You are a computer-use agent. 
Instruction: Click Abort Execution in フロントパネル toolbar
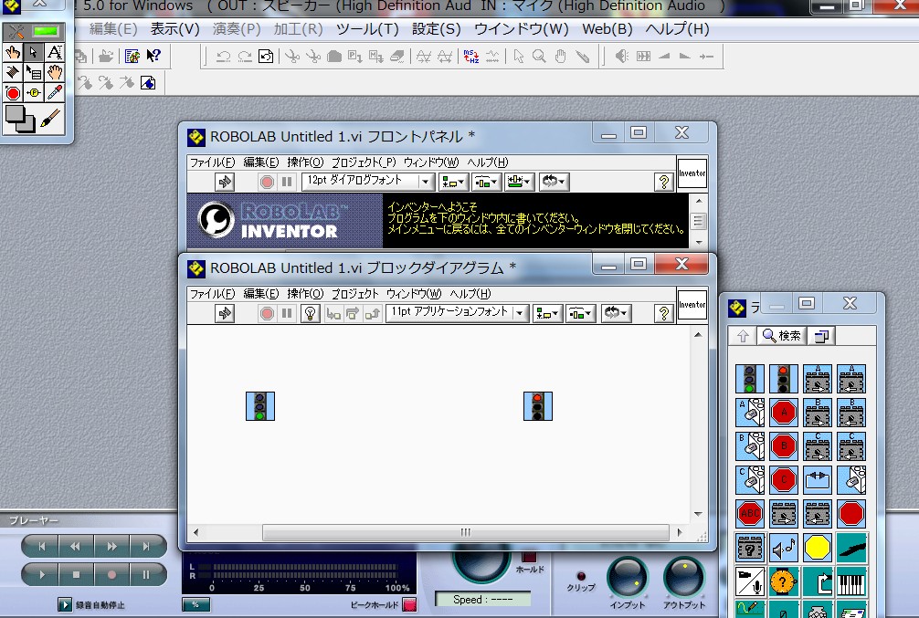click(x=267, y=183)
